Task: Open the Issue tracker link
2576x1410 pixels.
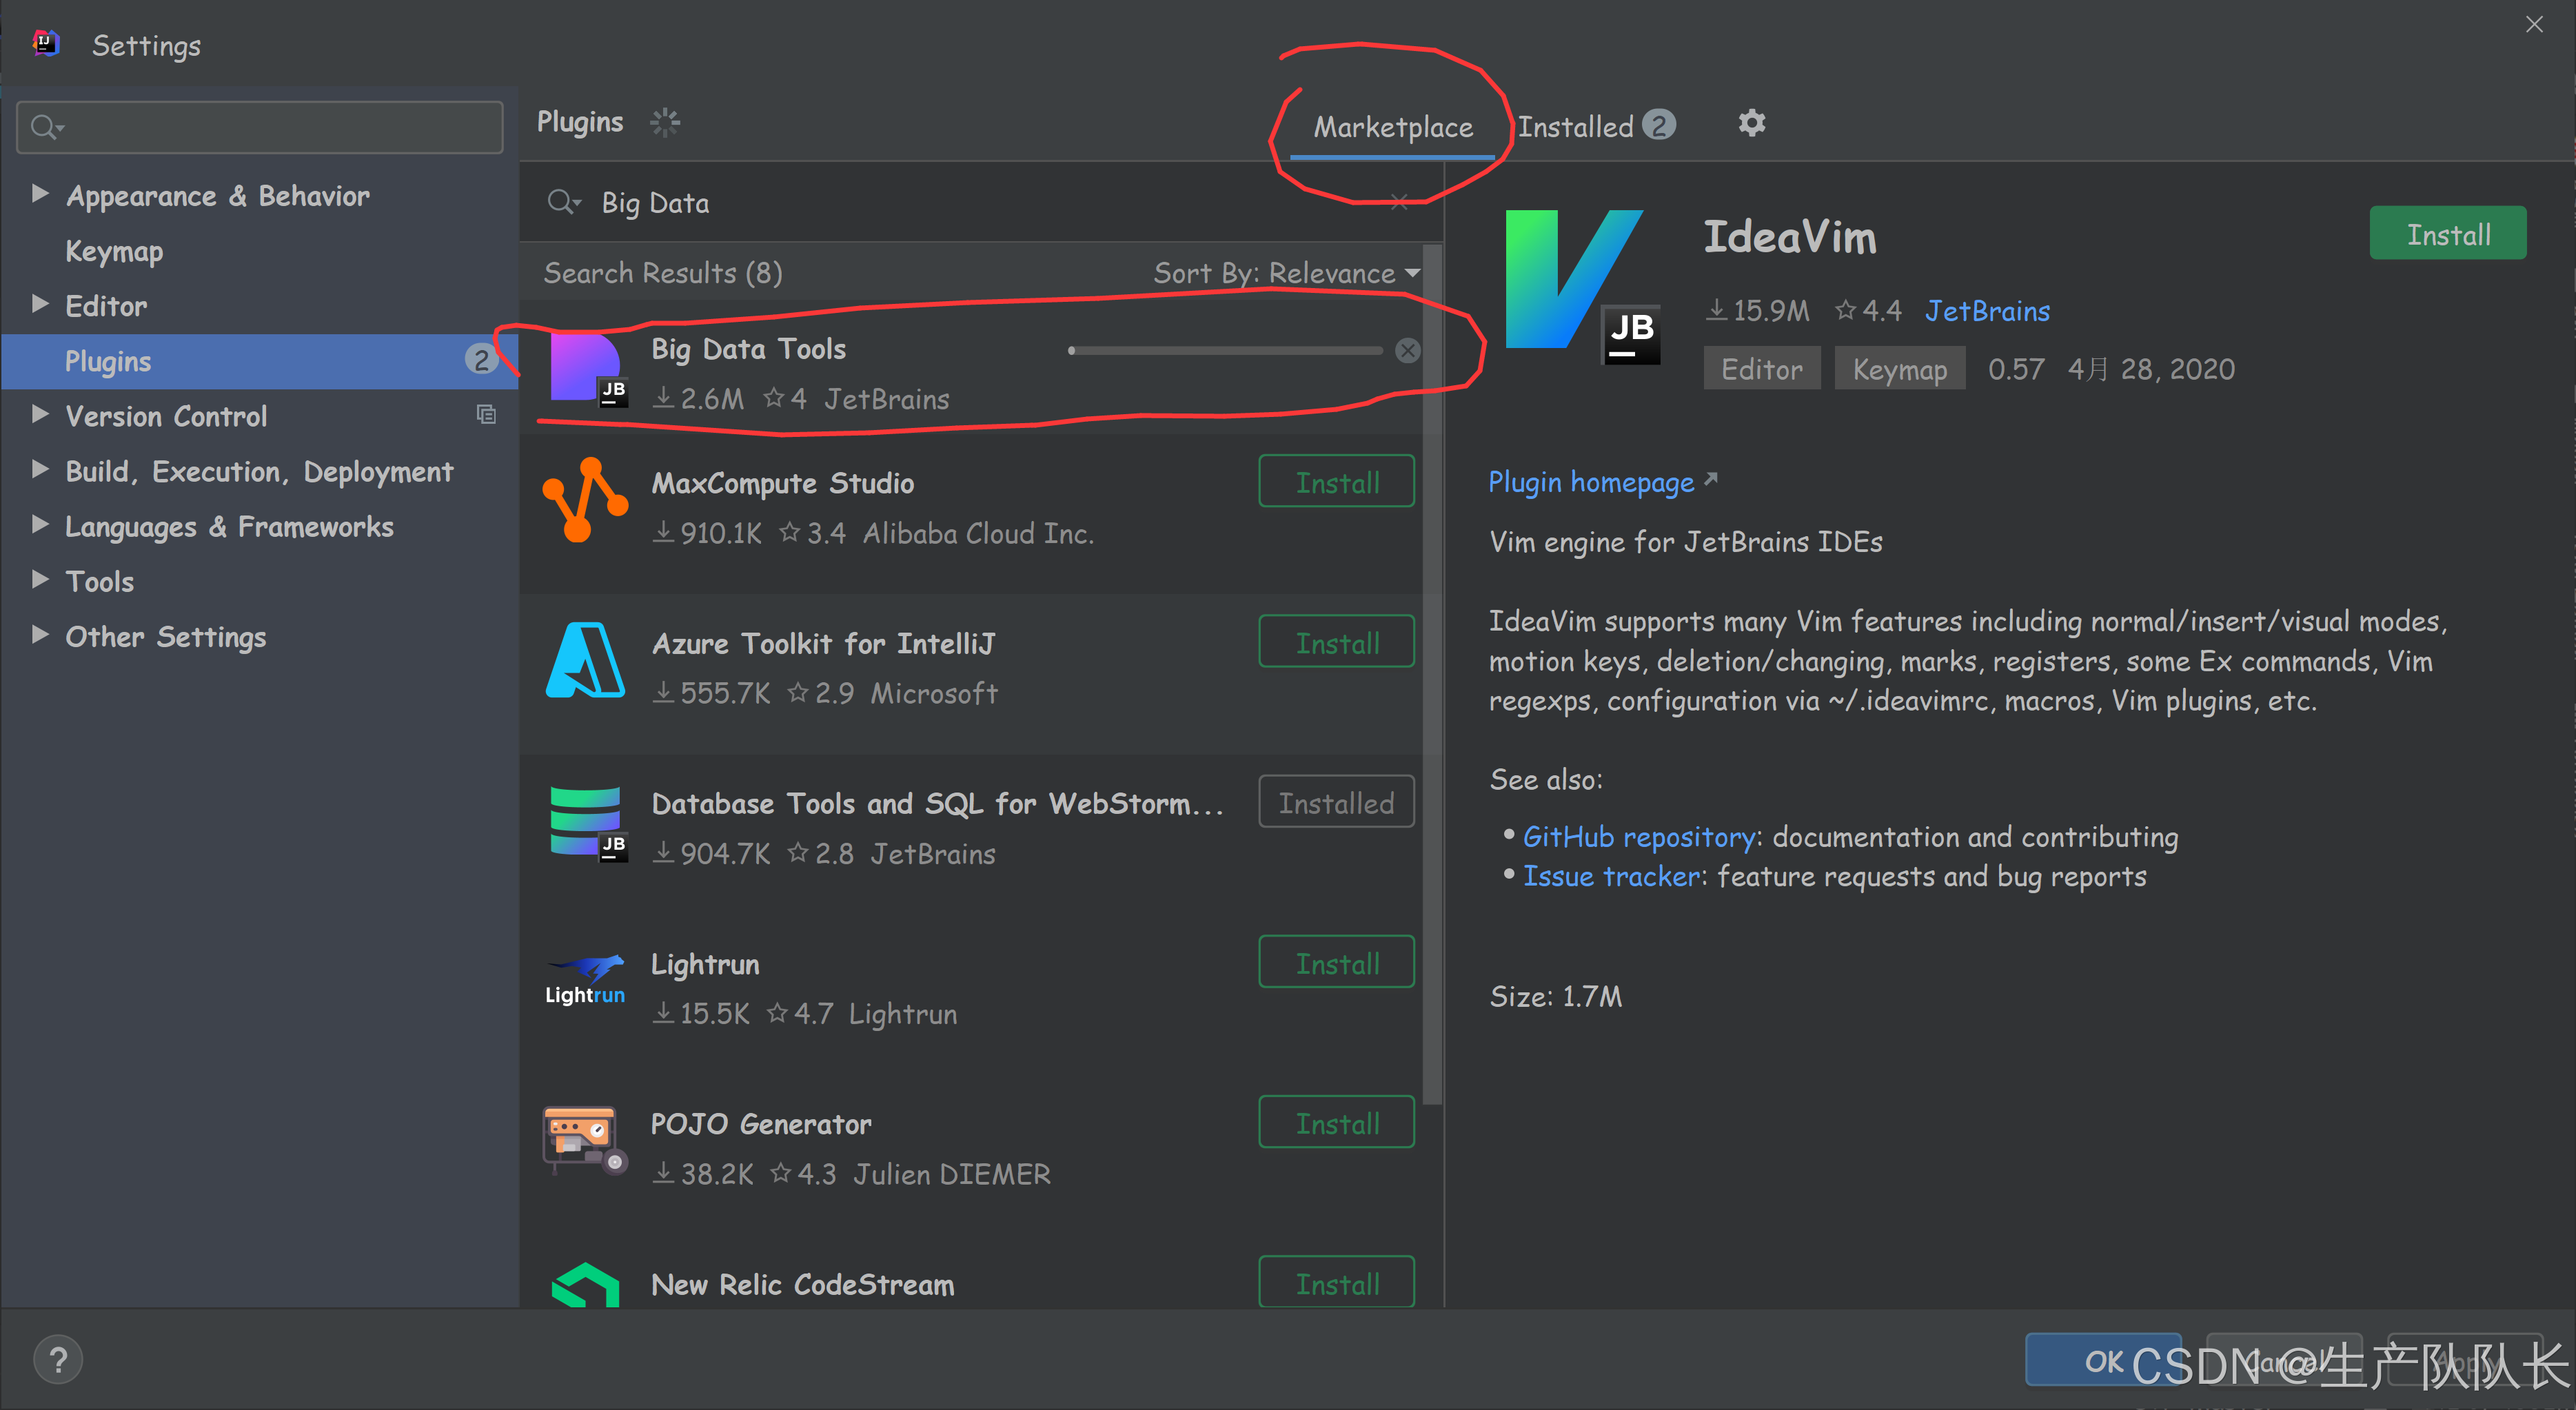Action: [1610, 877]
